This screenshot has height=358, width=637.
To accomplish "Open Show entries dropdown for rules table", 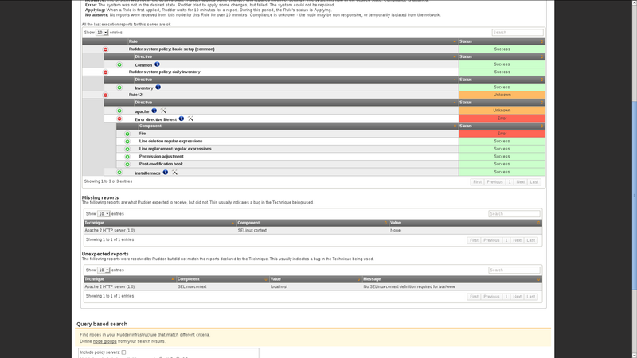I will [102, 33].
